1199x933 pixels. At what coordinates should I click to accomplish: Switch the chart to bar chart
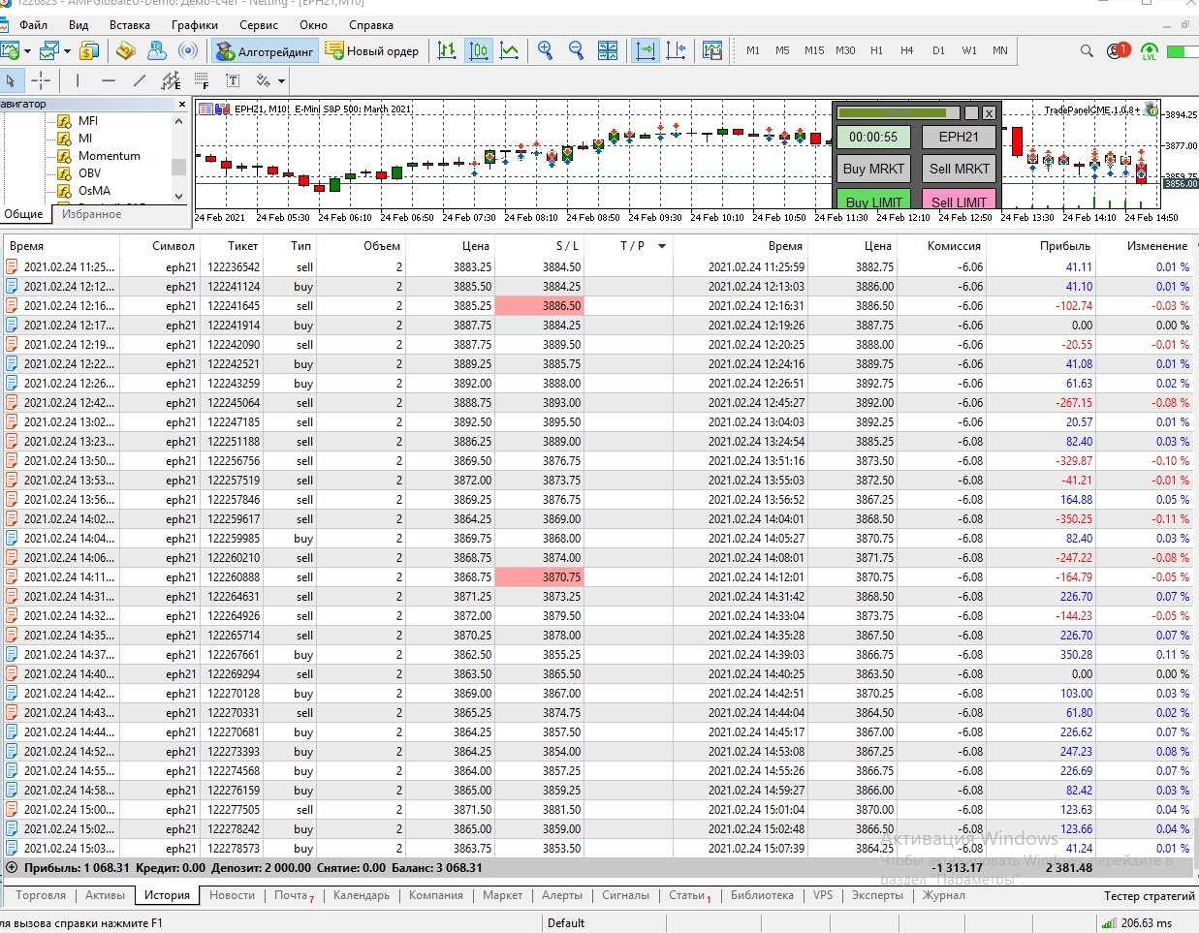point(447,50)
